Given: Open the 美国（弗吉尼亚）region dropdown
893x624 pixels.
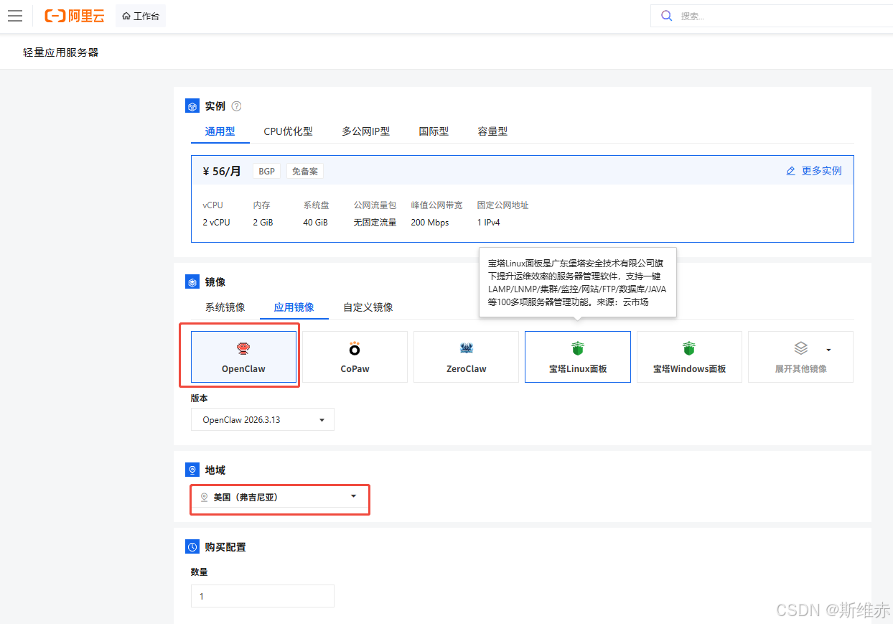Looking at the screenshot, I should pyautogui.click(x=280, y=497).
